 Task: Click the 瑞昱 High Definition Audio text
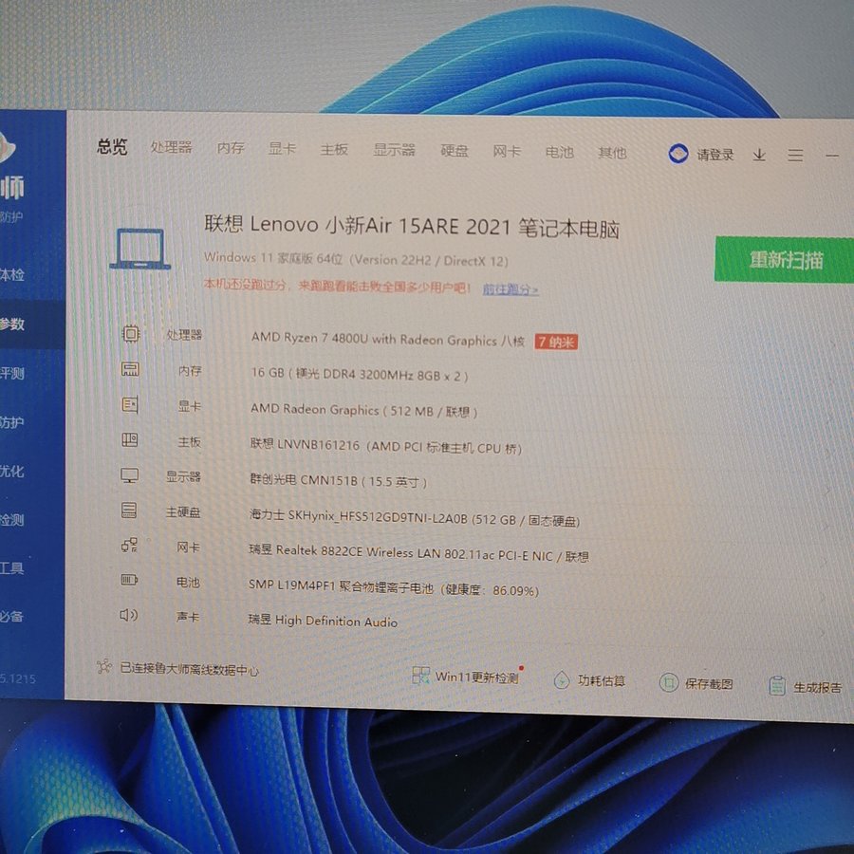coord(323,620)
